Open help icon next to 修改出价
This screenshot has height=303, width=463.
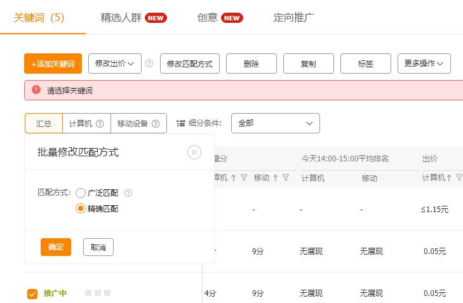149,64
